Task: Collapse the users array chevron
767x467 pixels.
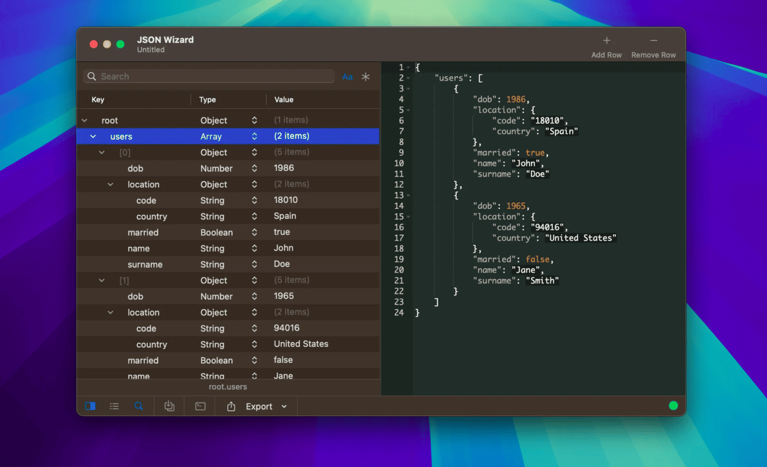Action: 93,136
